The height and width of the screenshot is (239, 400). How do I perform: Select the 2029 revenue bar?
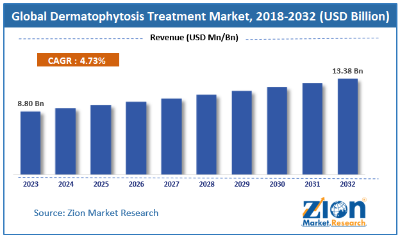click(x=242, y=132)
